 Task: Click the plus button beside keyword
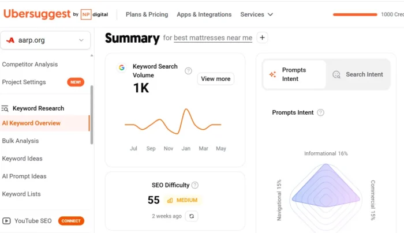[x=262, y=37]
